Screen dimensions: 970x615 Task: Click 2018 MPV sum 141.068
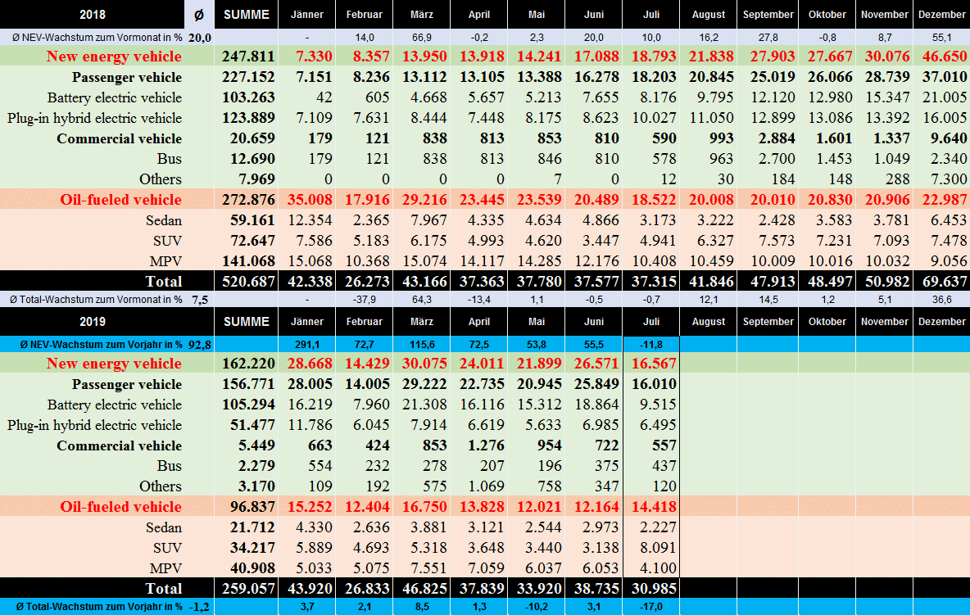point(248,261)
